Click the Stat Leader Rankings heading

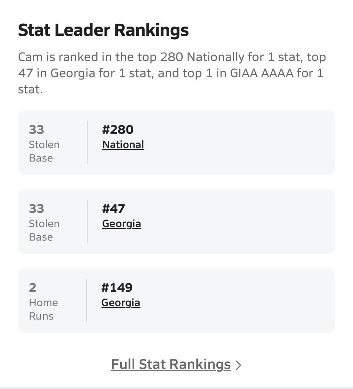(x=103, y=30)
